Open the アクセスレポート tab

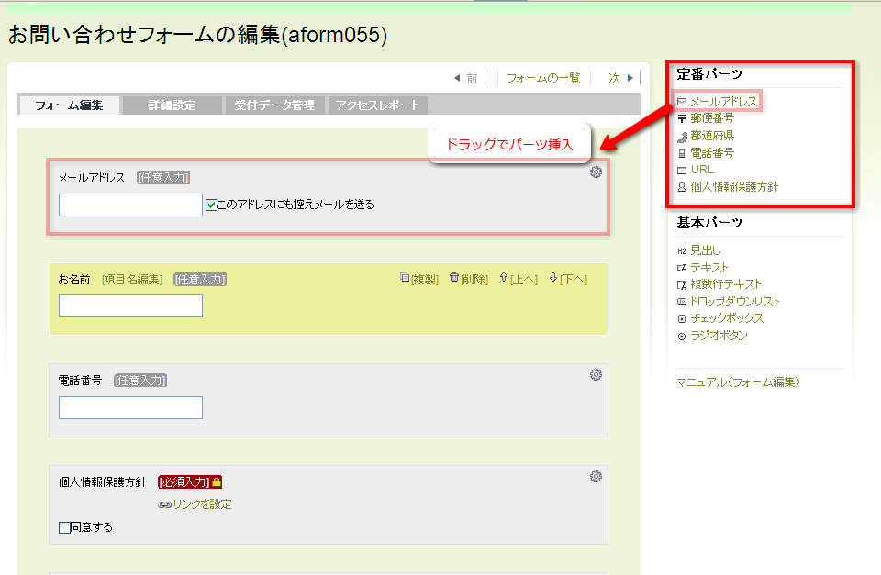coord(377,105)
